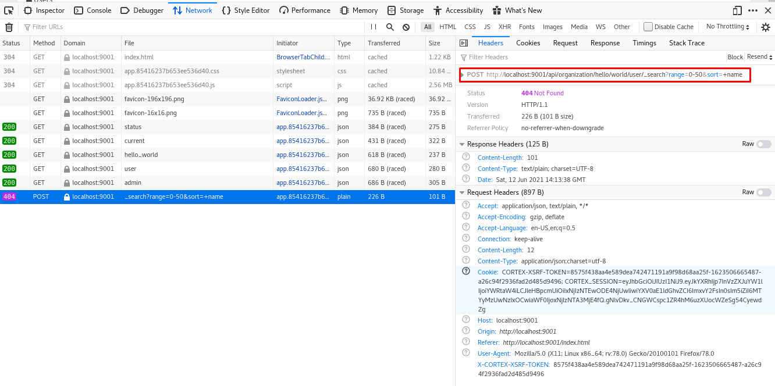Toggle Raw view for Response Headers
The image size is (775, 386).
(x=763, y=144)
